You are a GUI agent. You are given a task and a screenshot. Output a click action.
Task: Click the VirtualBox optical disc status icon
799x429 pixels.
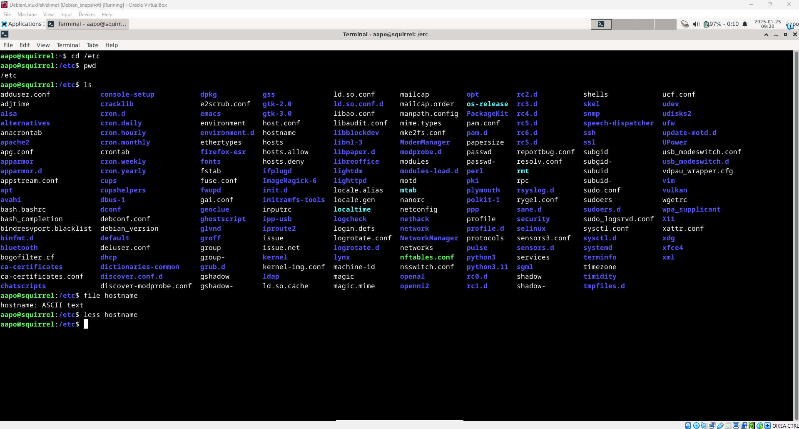click(x=696, y=426)
